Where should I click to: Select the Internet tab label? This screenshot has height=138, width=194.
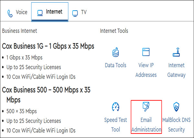(54, 12)
